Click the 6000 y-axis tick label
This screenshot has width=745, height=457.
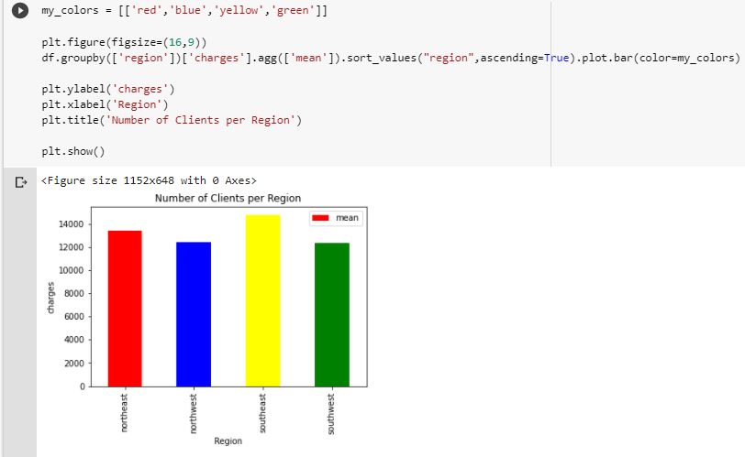73,317
